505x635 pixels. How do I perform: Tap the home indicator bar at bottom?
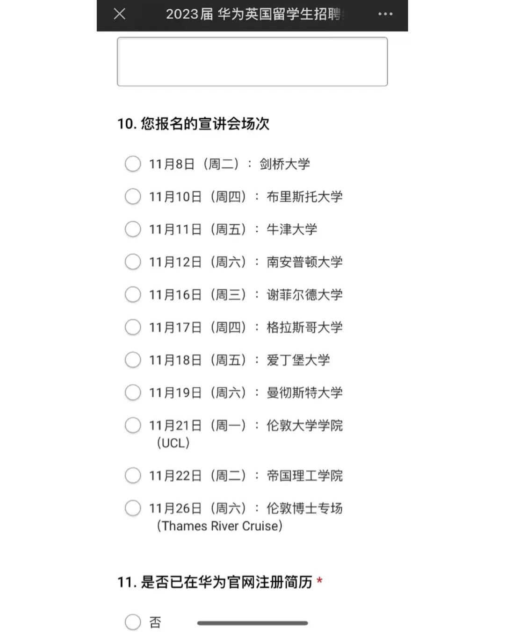(x=252, y=623)
